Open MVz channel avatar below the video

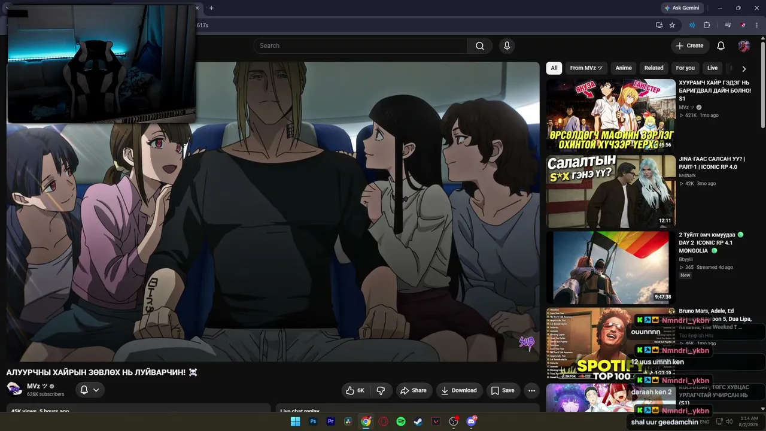(14, 390)
